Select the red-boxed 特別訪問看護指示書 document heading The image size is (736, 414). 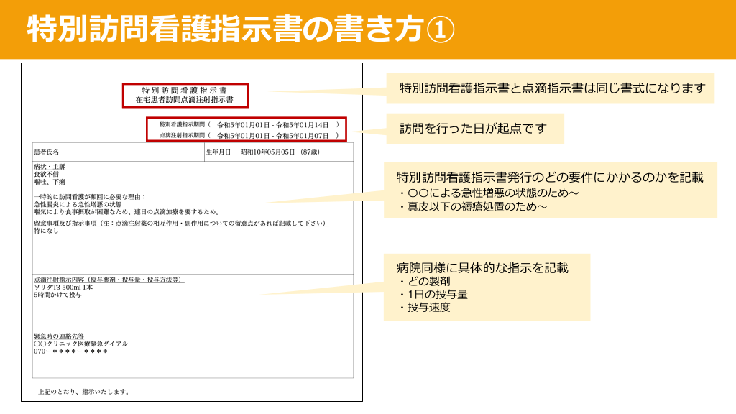(x=185, y=91)
